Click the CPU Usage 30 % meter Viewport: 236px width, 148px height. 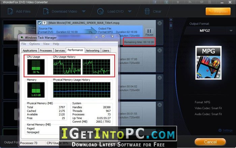[36, 67]
